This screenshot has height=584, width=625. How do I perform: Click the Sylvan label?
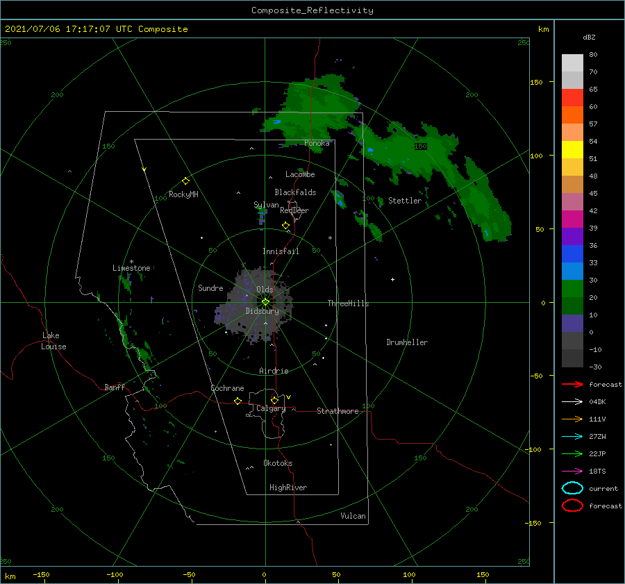(266, 205)
